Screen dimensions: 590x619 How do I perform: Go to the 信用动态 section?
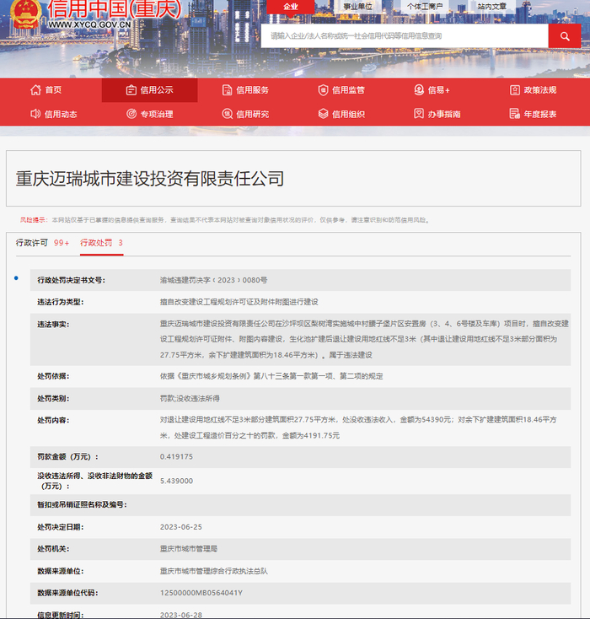pyautogui.click(x=61, y=114)
